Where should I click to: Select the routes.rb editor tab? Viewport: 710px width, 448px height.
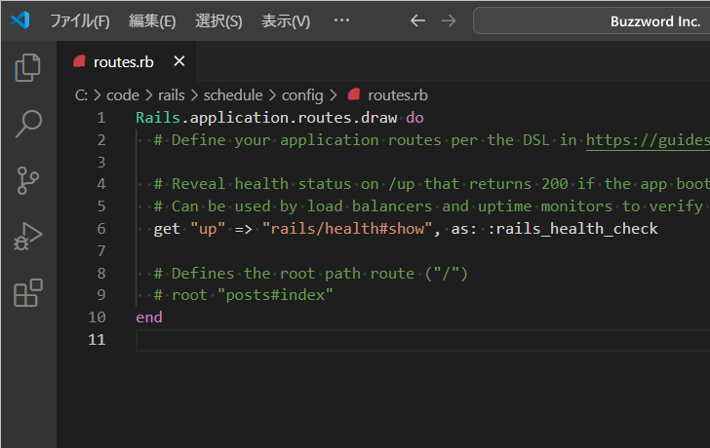(x=127, y=61)
